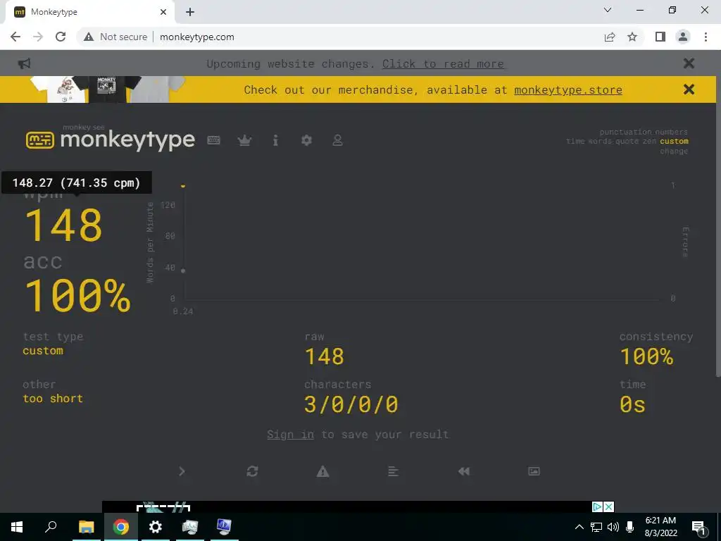Go back in browser history
This screenshot has height=541, width=721.
[x=15, y=37]
